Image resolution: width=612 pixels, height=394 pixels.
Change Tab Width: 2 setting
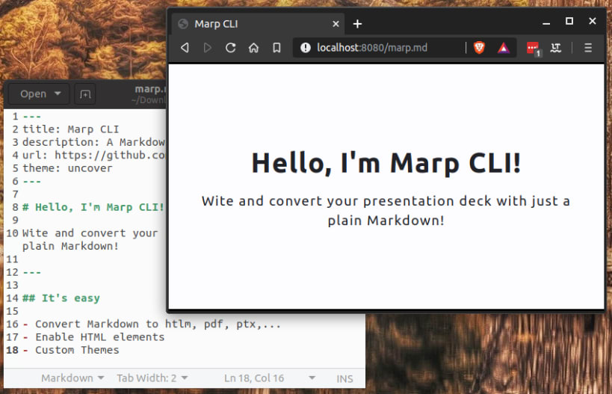coord(152,378)
